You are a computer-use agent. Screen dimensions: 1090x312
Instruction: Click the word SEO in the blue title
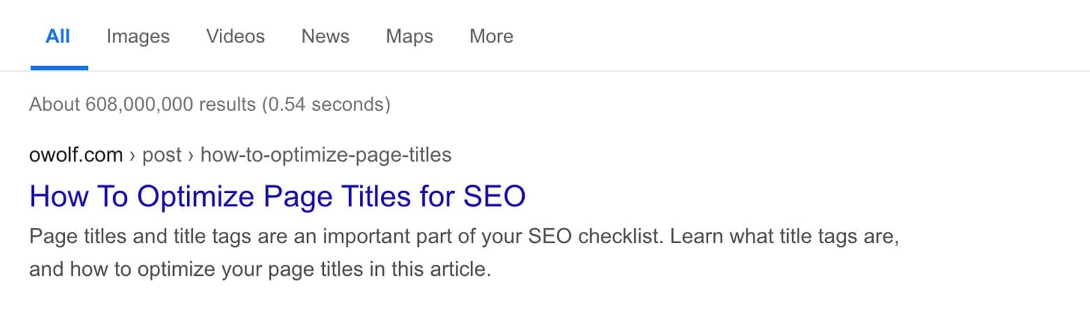click(494, 196)
